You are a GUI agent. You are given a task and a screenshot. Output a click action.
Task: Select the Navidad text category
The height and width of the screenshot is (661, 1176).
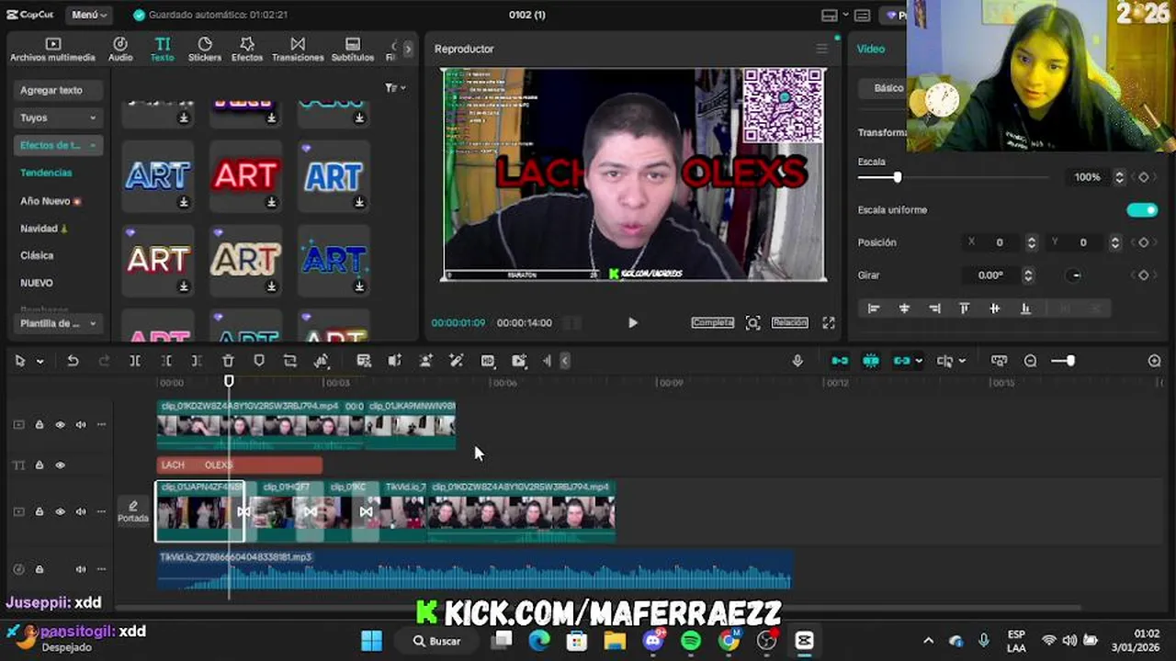44,228
